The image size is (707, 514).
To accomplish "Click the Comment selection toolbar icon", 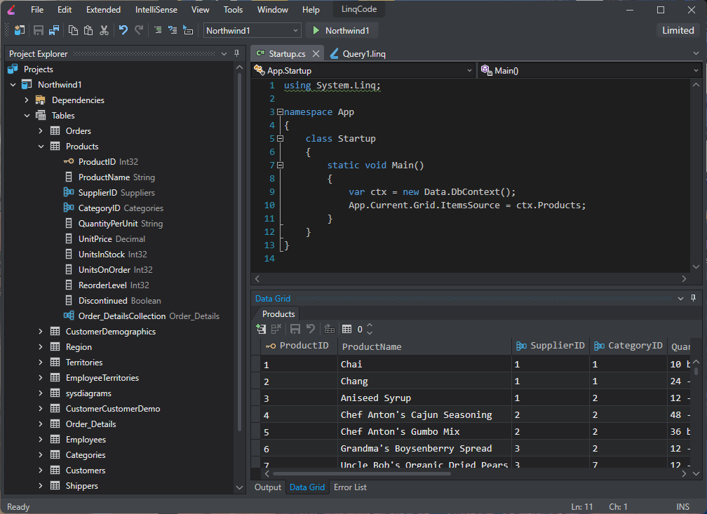I will click(x=188, y=30).
